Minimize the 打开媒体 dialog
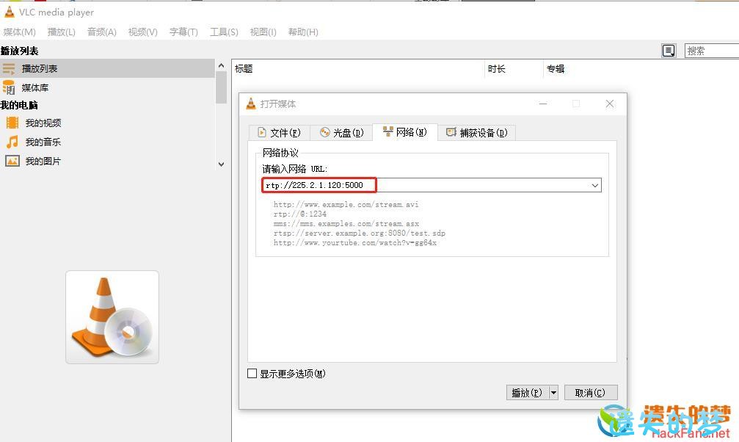Image resolution: width=739 pixels, height=442 pixels. pos(543,104)
